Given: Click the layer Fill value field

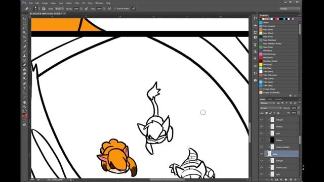Looking at the screenshot, I should coord(294,113).
